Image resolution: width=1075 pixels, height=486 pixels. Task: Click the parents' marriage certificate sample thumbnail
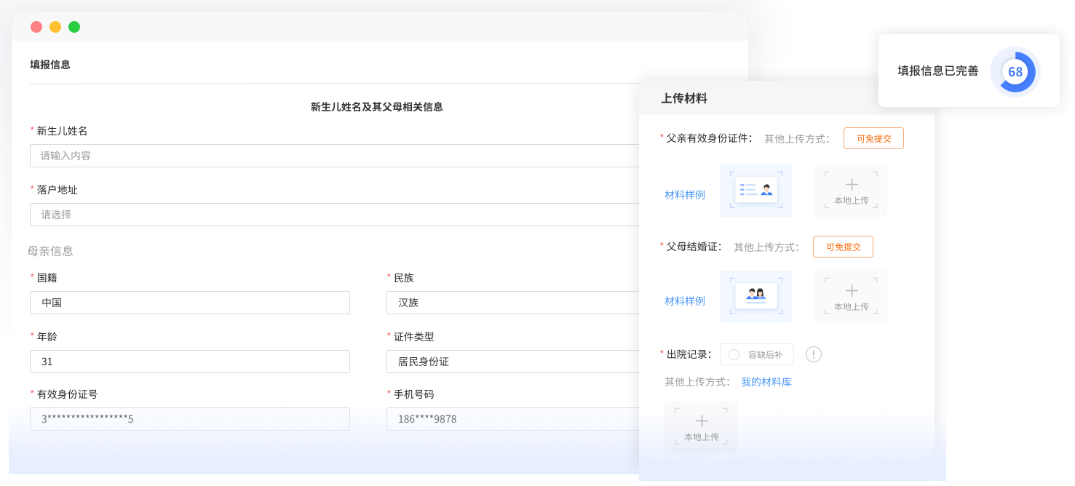[x=755, y=296]
